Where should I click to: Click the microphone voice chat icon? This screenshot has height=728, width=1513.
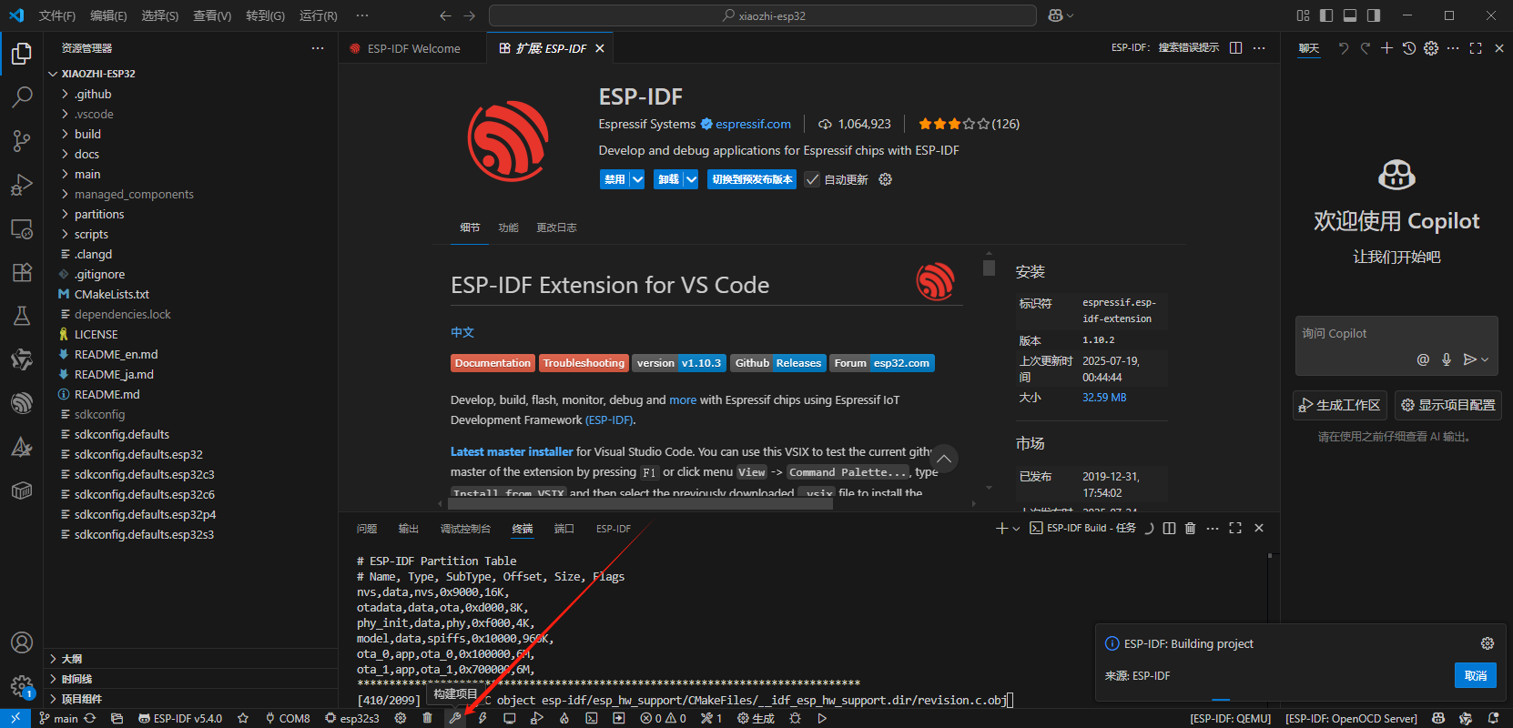[1447, 359]
